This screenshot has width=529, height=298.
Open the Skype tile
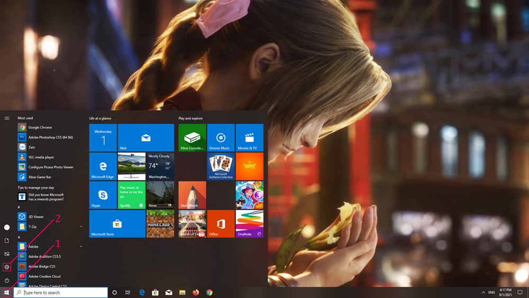click(103, 195)
